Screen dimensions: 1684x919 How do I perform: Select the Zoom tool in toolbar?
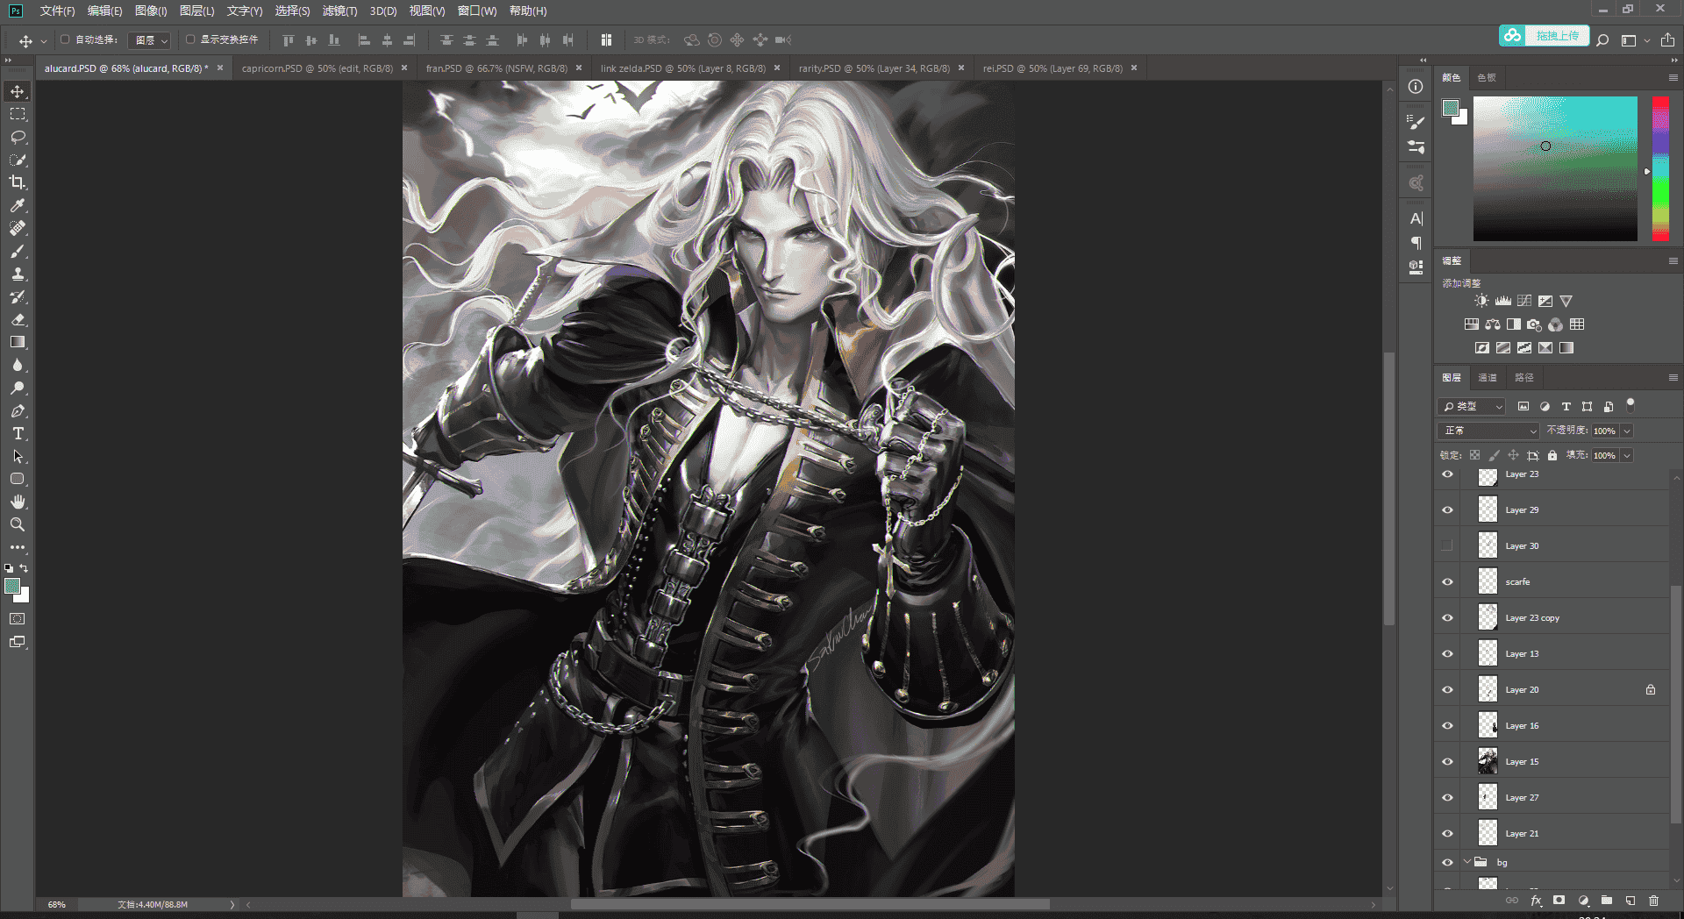[18, 524]
